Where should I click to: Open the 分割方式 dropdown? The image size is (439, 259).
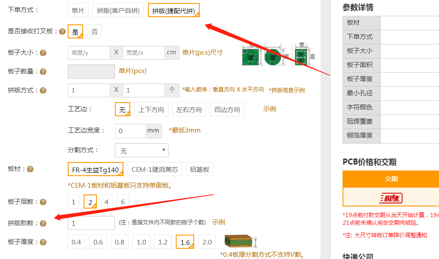click(141, 150)
